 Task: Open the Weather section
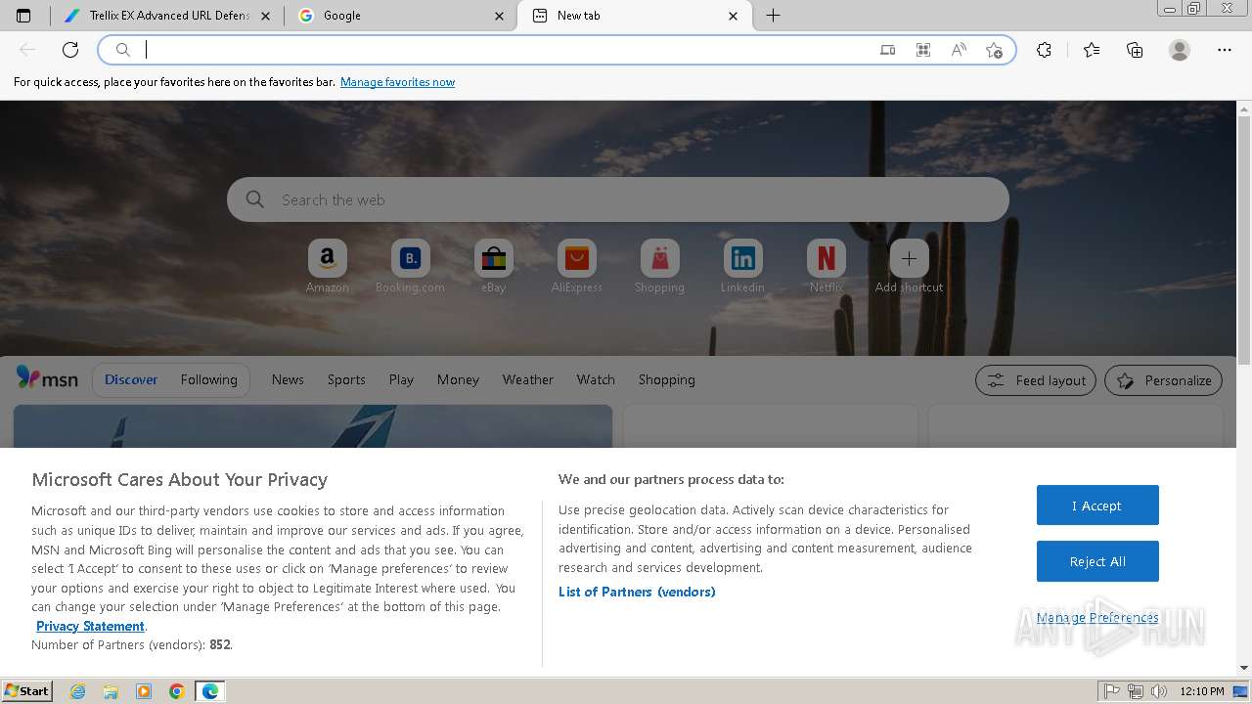point(527,379)
